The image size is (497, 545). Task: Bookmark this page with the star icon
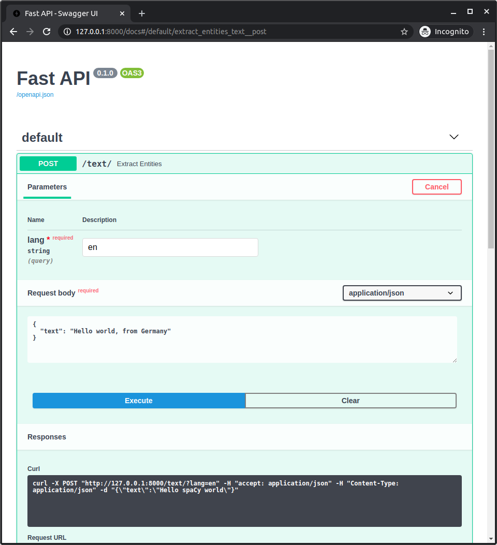(404, 32)
